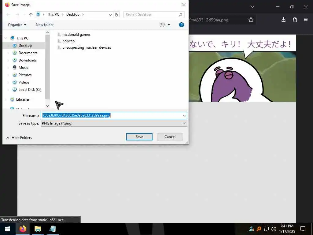Click the Firefox Extensions puzzle icon
This screenshot has width=313, height=235.
coord(295,20)
